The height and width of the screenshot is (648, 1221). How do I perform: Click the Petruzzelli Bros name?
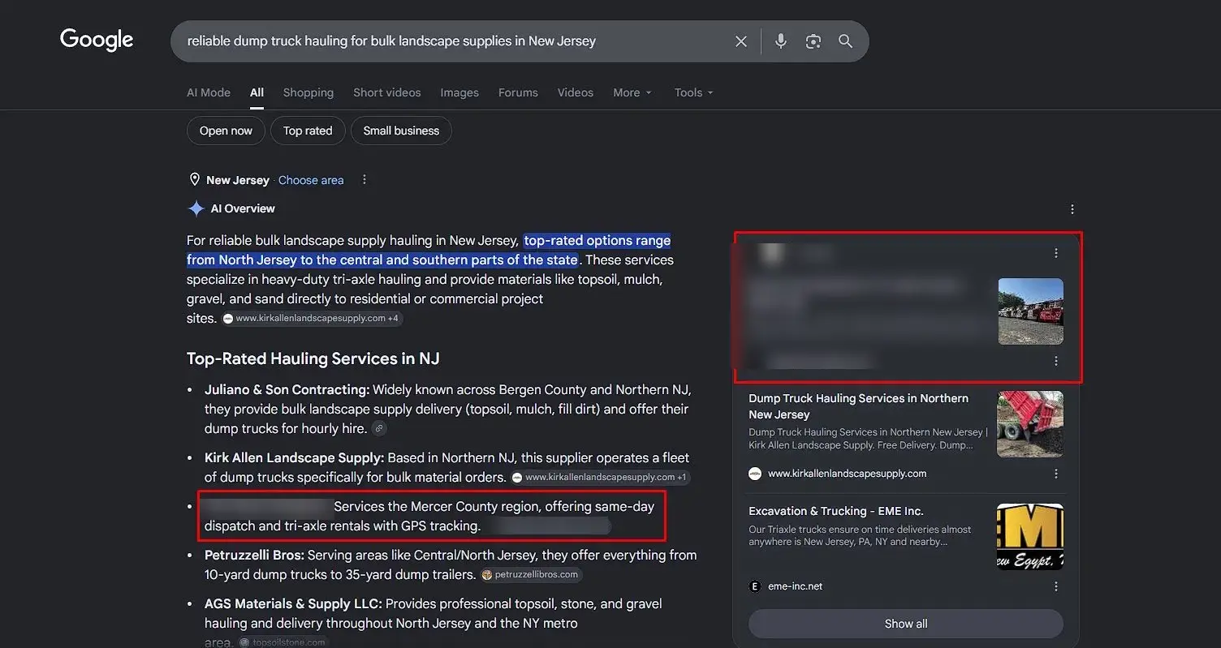tap(254, 555)
